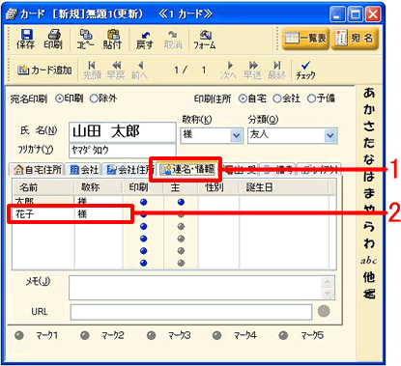This screenshot has width=401, height=366.
Task: Paste using the 貼付 toolbar icon
Action: pyautogui.click(x=112, y=39)
